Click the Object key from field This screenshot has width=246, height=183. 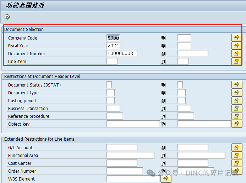tap(133, 124)
